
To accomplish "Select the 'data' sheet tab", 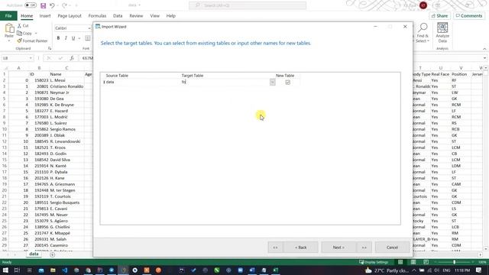I will tap(34, 254).
